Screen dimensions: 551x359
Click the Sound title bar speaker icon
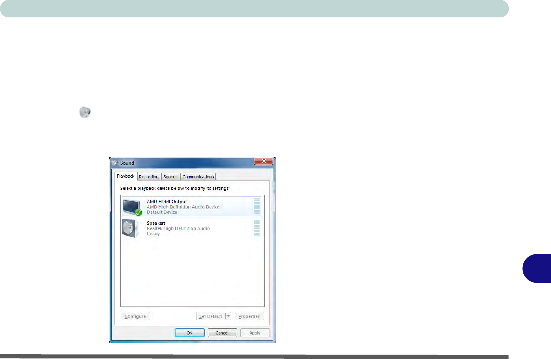115,163
